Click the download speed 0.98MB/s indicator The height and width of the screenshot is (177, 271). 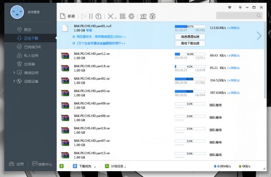222,166
